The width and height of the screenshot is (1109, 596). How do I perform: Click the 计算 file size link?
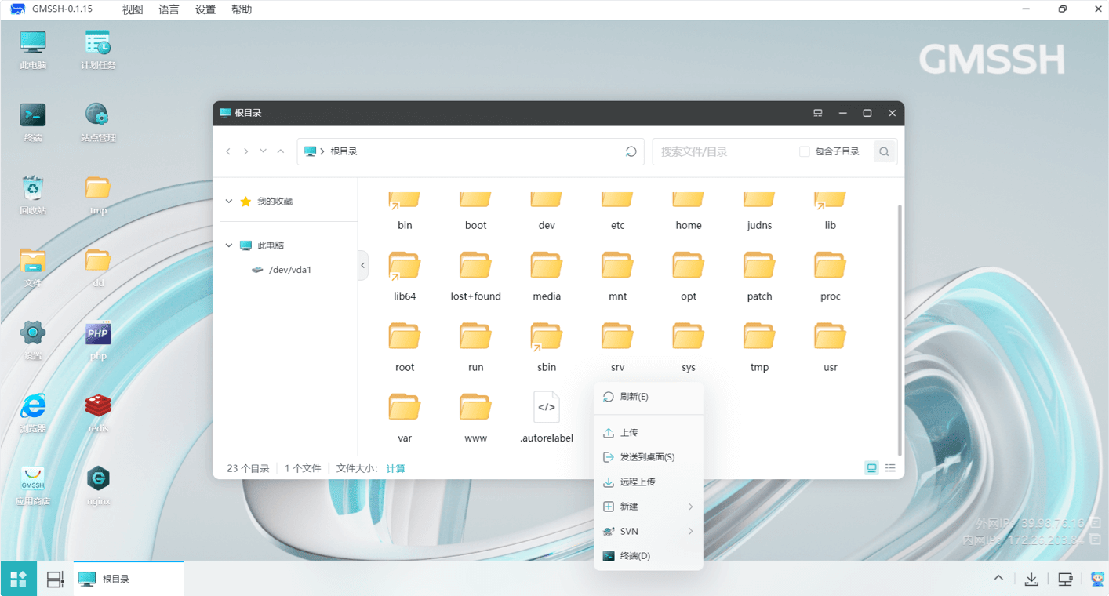pos(396,469)
